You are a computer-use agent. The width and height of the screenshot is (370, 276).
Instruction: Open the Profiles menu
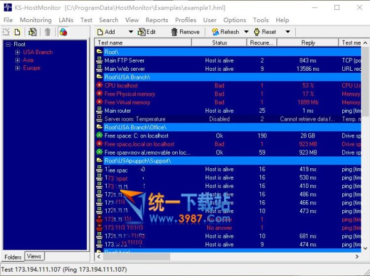pyautogui.click(x=186, y=20)
